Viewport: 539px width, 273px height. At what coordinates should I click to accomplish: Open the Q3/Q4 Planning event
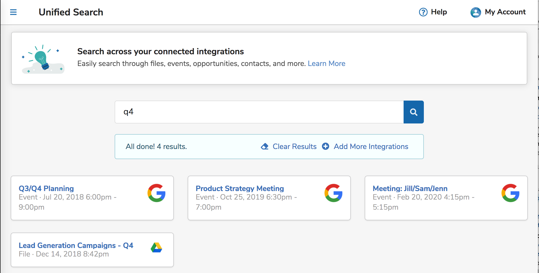(46, 188)
